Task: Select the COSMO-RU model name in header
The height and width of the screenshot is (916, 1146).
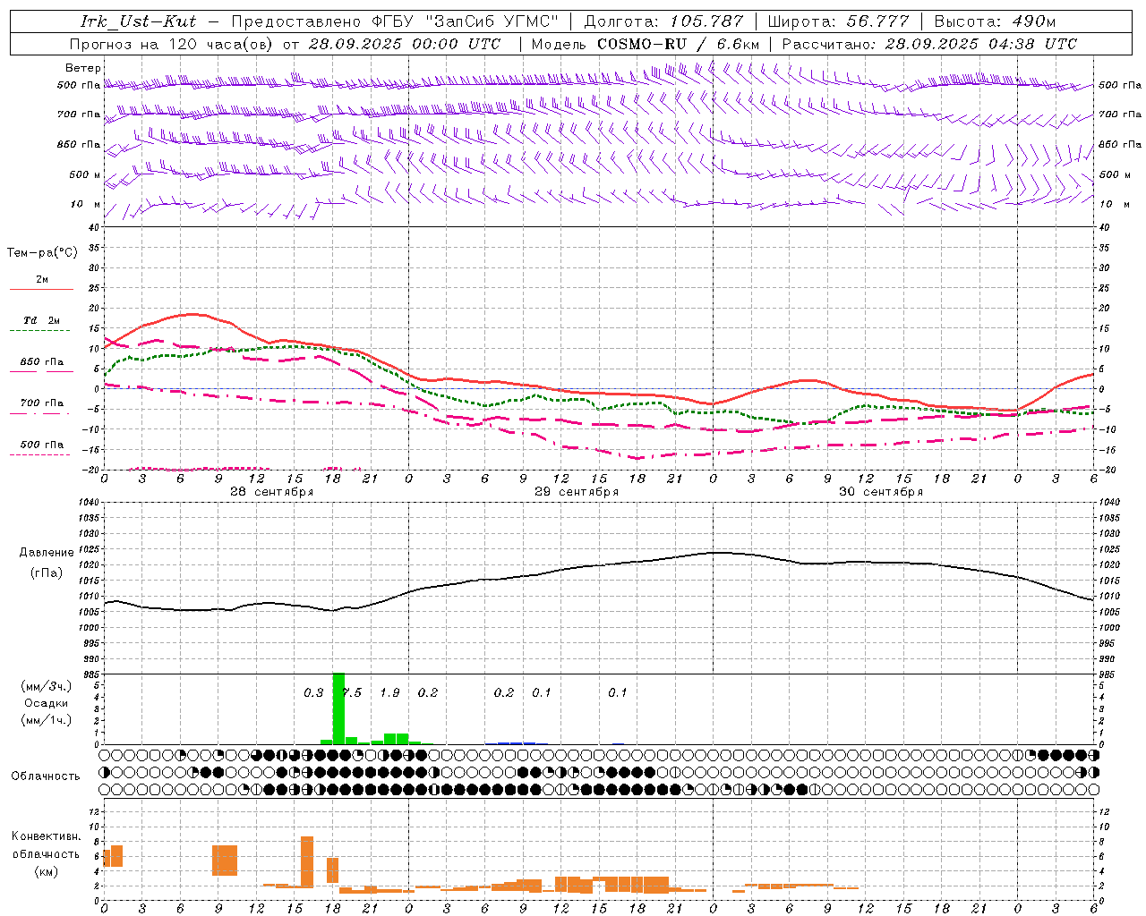Action: coord(641,44)
